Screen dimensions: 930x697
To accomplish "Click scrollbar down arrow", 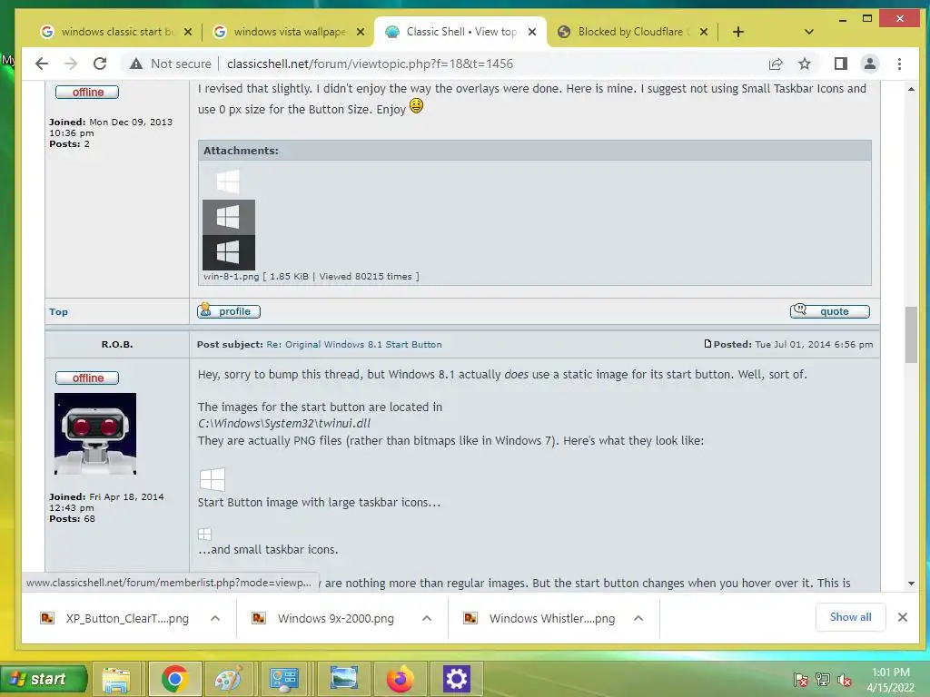I will tap(911, 584).
